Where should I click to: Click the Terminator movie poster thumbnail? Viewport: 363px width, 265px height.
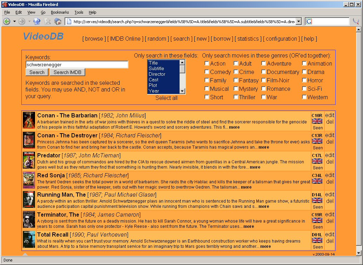(x=29, y=220)
